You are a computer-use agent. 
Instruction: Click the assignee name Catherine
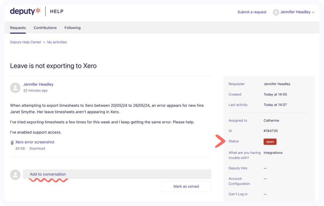coord(271,120)
